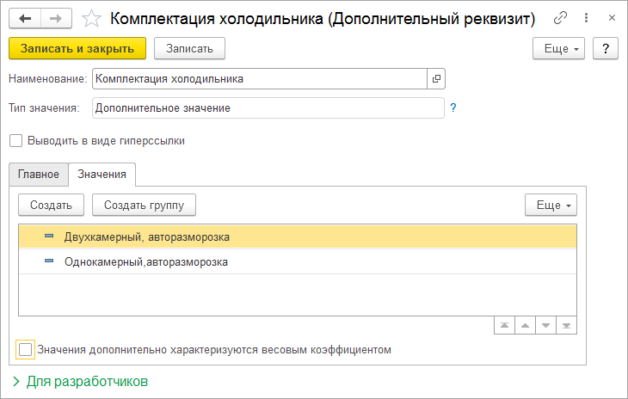
Task: Open the vertical dots window menu
Action: [586, 17]
